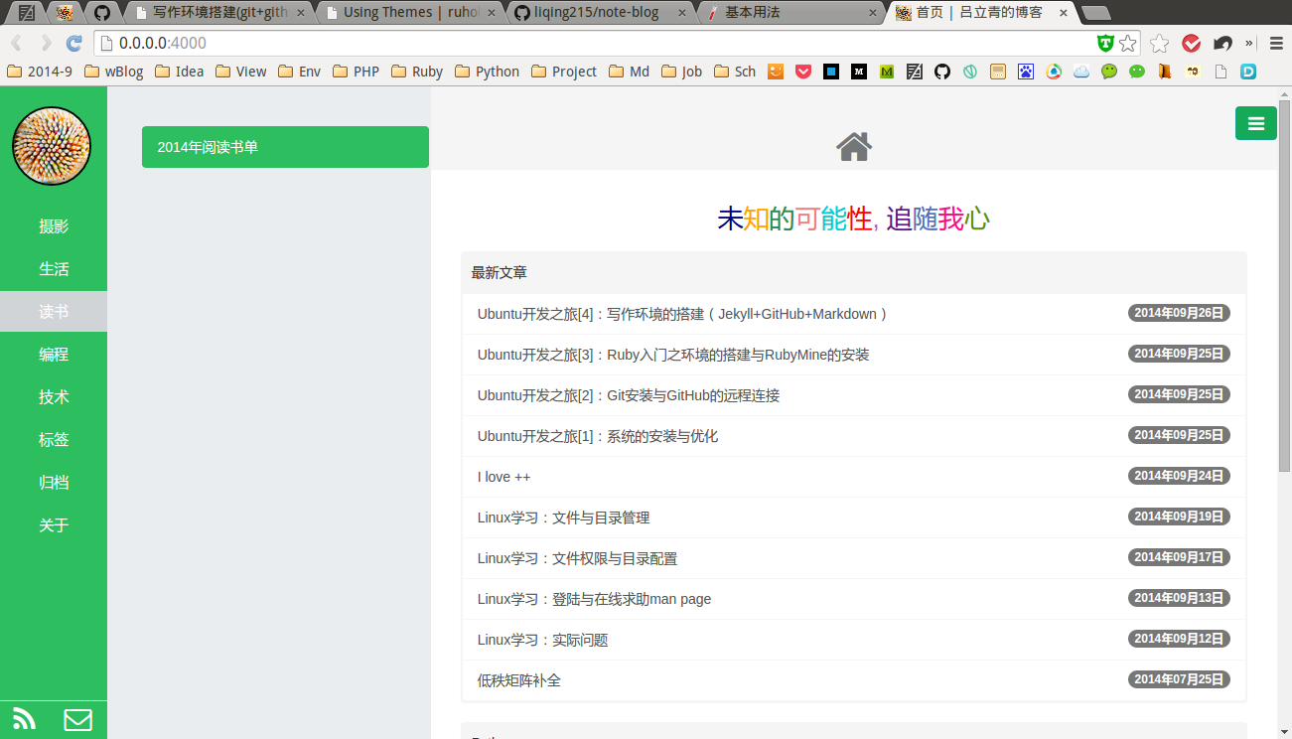This screenshot has width=1292, height=739.
Task: Click the white star extension icon
Action: pyautogui.click(x=1159, y=43)
